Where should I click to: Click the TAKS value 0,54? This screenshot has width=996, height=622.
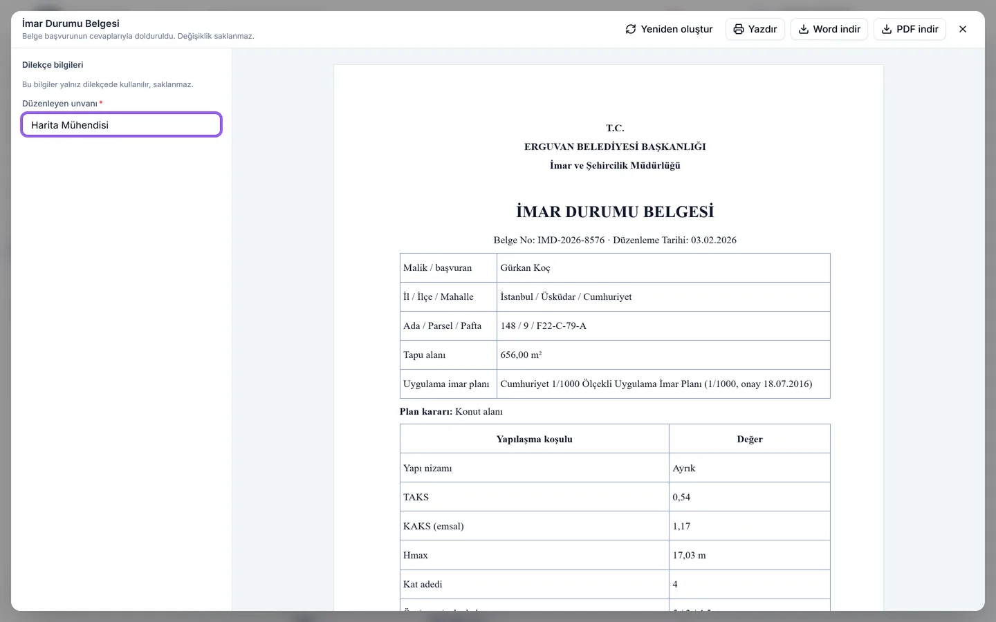click(x=681, y=498)
